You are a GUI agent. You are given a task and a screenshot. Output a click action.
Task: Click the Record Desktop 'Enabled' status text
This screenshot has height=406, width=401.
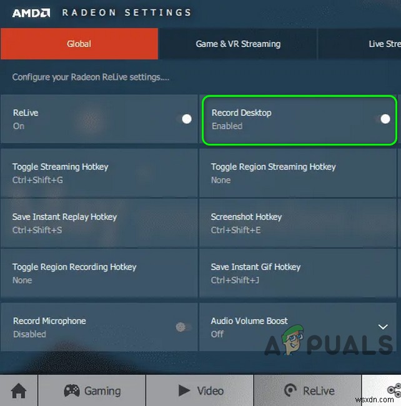pyautogui.click(x=227, y=126)
